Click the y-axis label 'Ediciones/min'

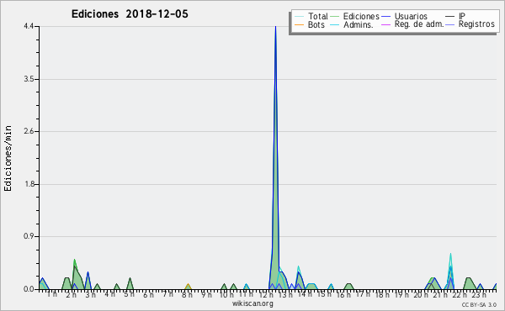click(x=8, y=158)
